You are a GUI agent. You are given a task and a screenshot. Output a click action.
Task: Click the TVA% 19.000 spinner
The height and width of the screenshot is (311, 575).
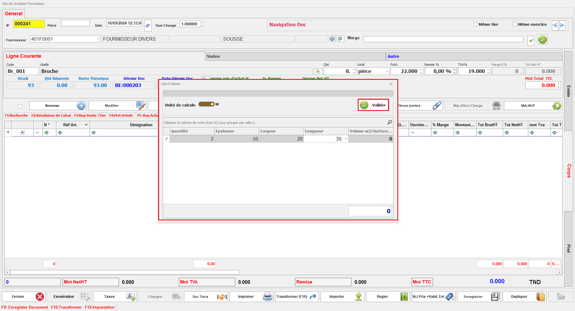[x=488, y=71]
